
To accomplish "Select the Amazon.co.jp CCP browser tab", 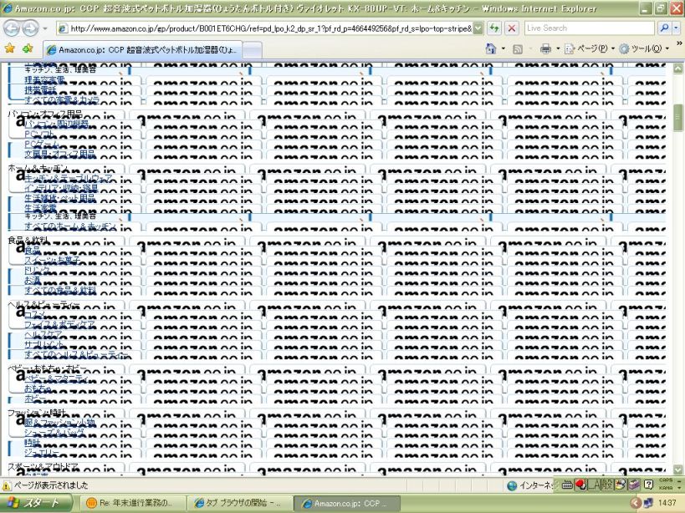I will 142,50.
